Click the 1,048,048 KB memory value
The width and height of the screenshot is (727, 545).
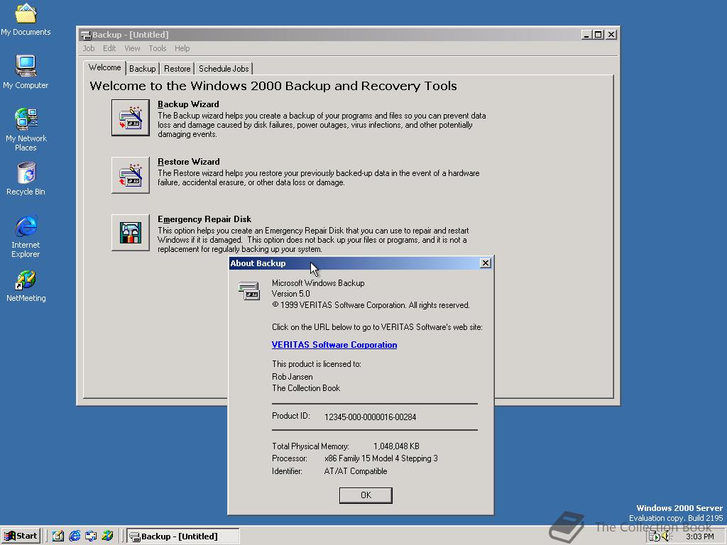point(396,446)
